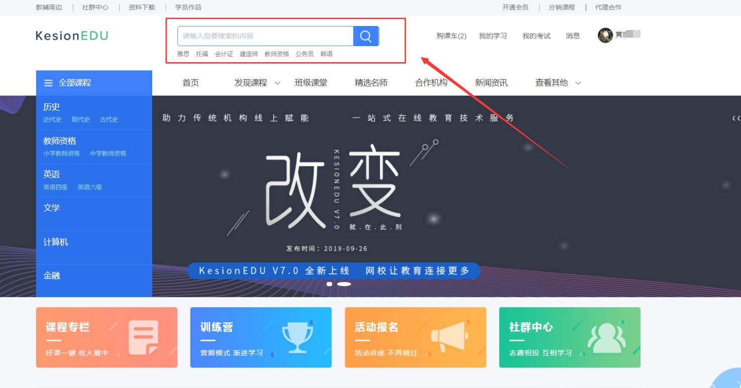Screen dimensions: 741x388
Task: Switch to the first banner slide dot
Action: point(330,284)
